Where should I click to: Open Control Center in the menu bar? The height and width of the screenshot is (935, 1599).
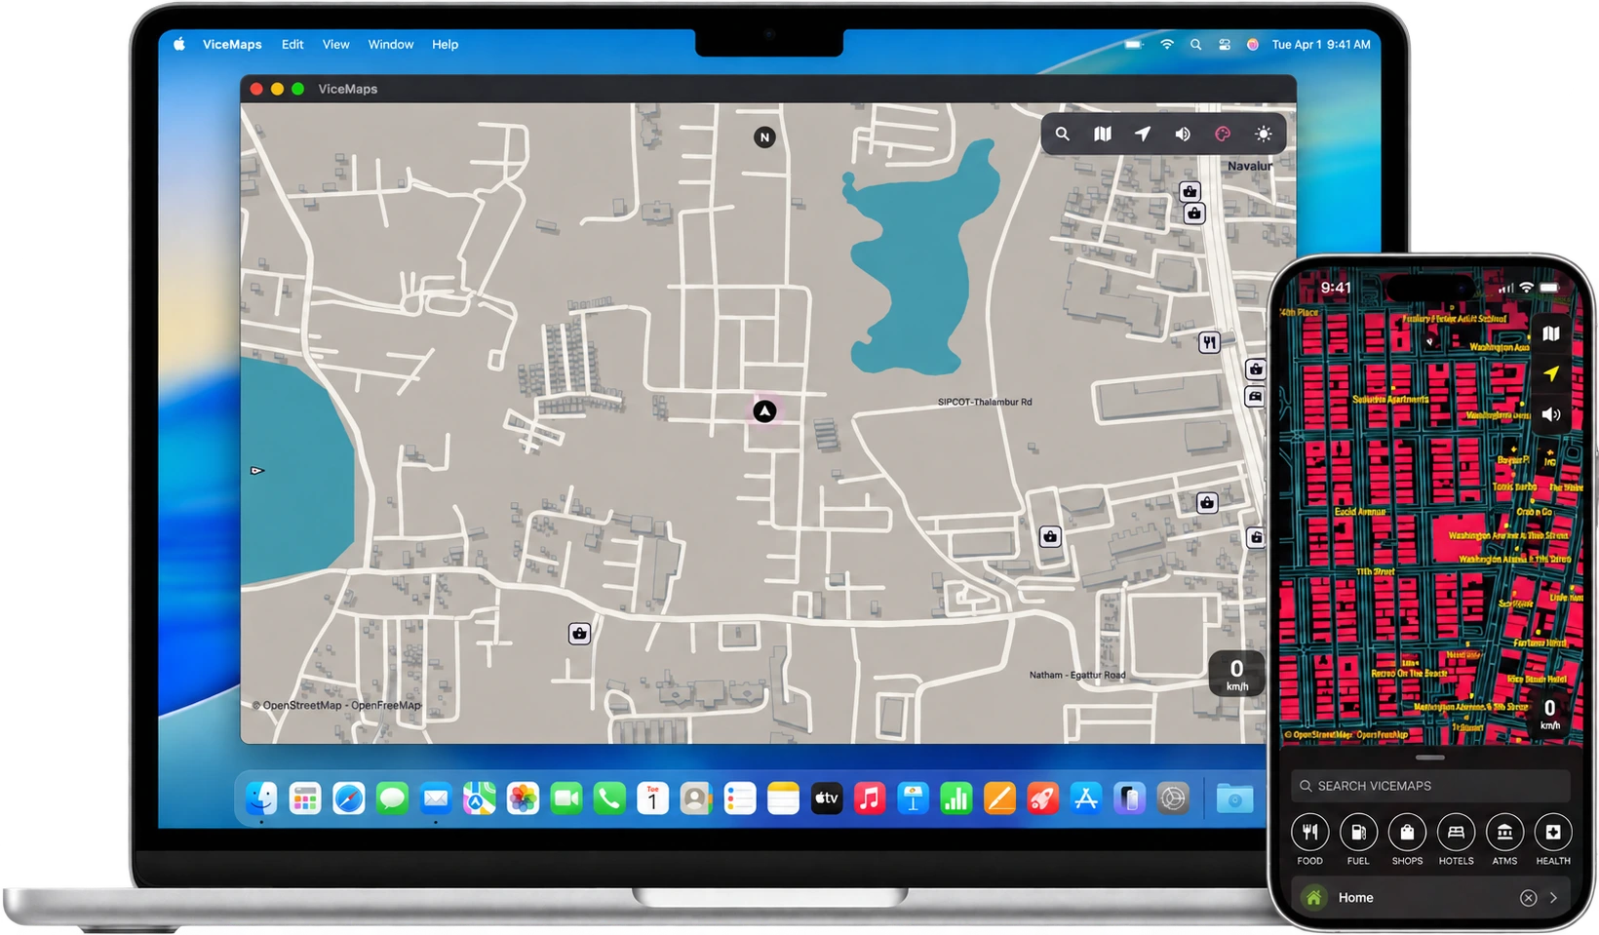[x=1225, y=44]
